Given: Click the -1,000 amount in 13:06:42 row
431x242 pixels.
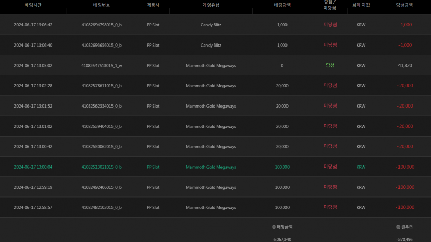Looking at the screenshot, I should (x=405, y=25).
